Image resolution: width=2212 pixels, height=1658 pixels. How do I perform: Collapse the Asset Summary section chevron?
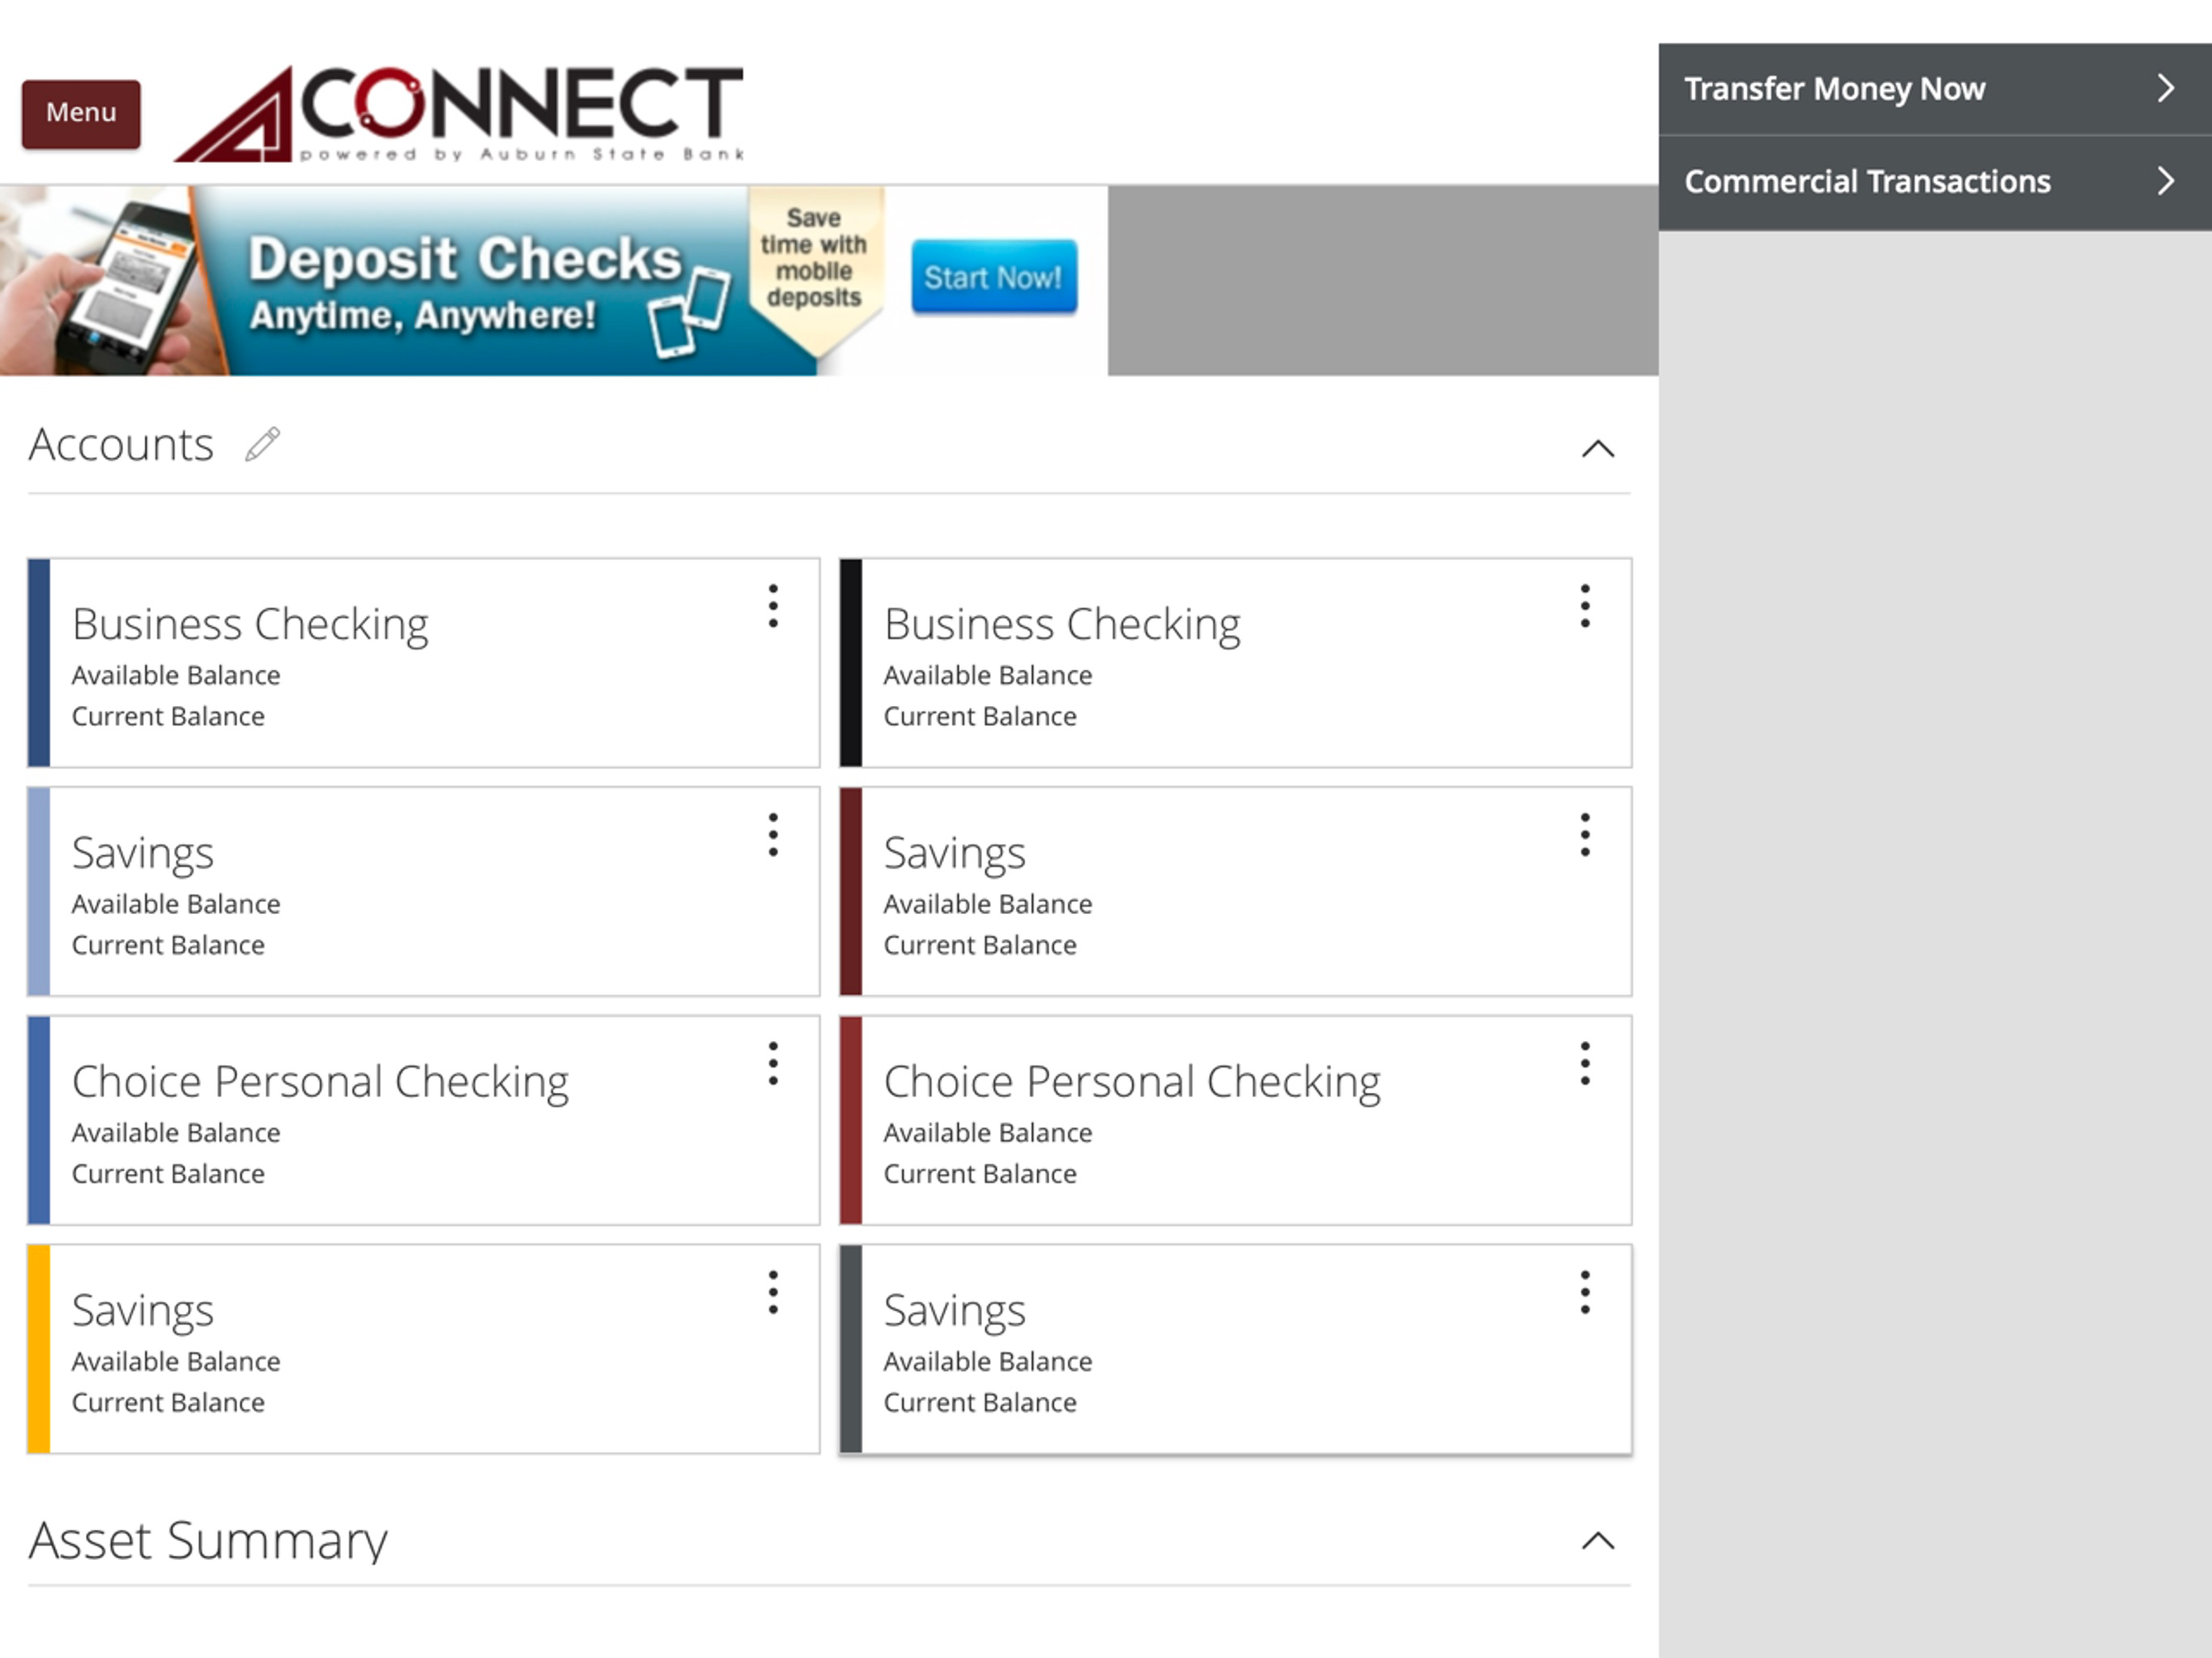1598,1541
